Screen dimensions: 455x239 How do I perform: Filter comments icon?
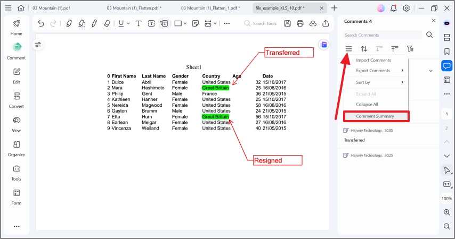coord(410,49)
